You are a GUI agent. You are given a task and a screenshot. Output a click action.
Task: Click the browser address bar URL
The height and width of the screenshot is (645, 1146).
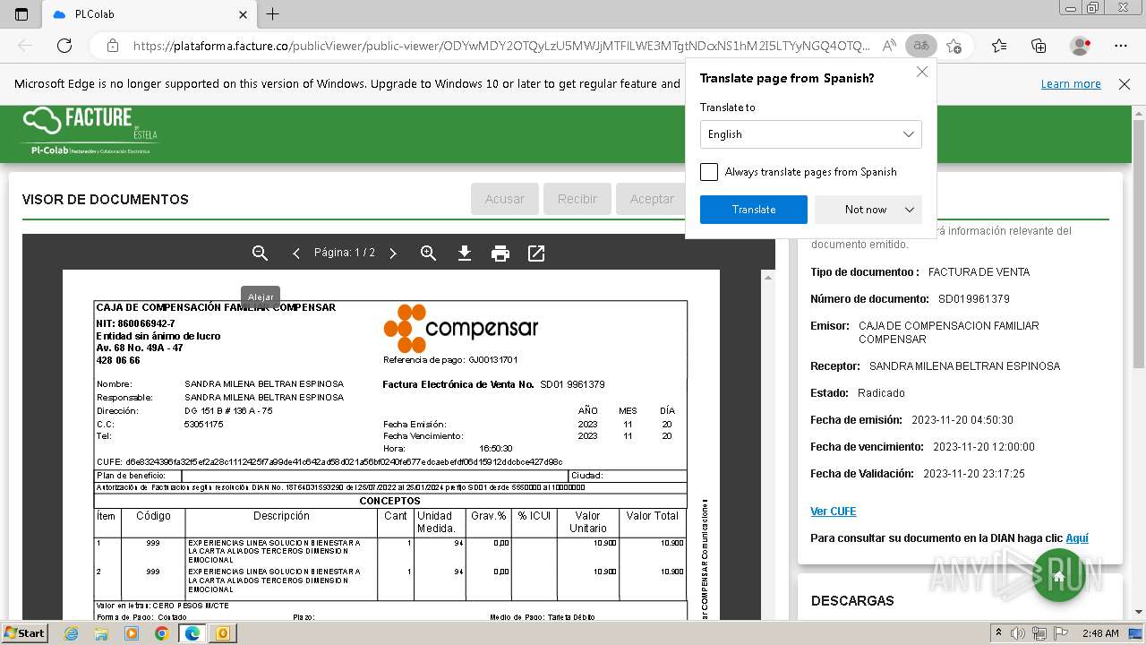tap(501, 46)
